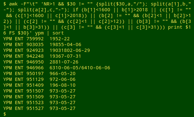The height and width of the screenshot is (117, 194).
Task: Select the date range 6310-06-05/6410-06-06
Action: [x=80, y=68]
